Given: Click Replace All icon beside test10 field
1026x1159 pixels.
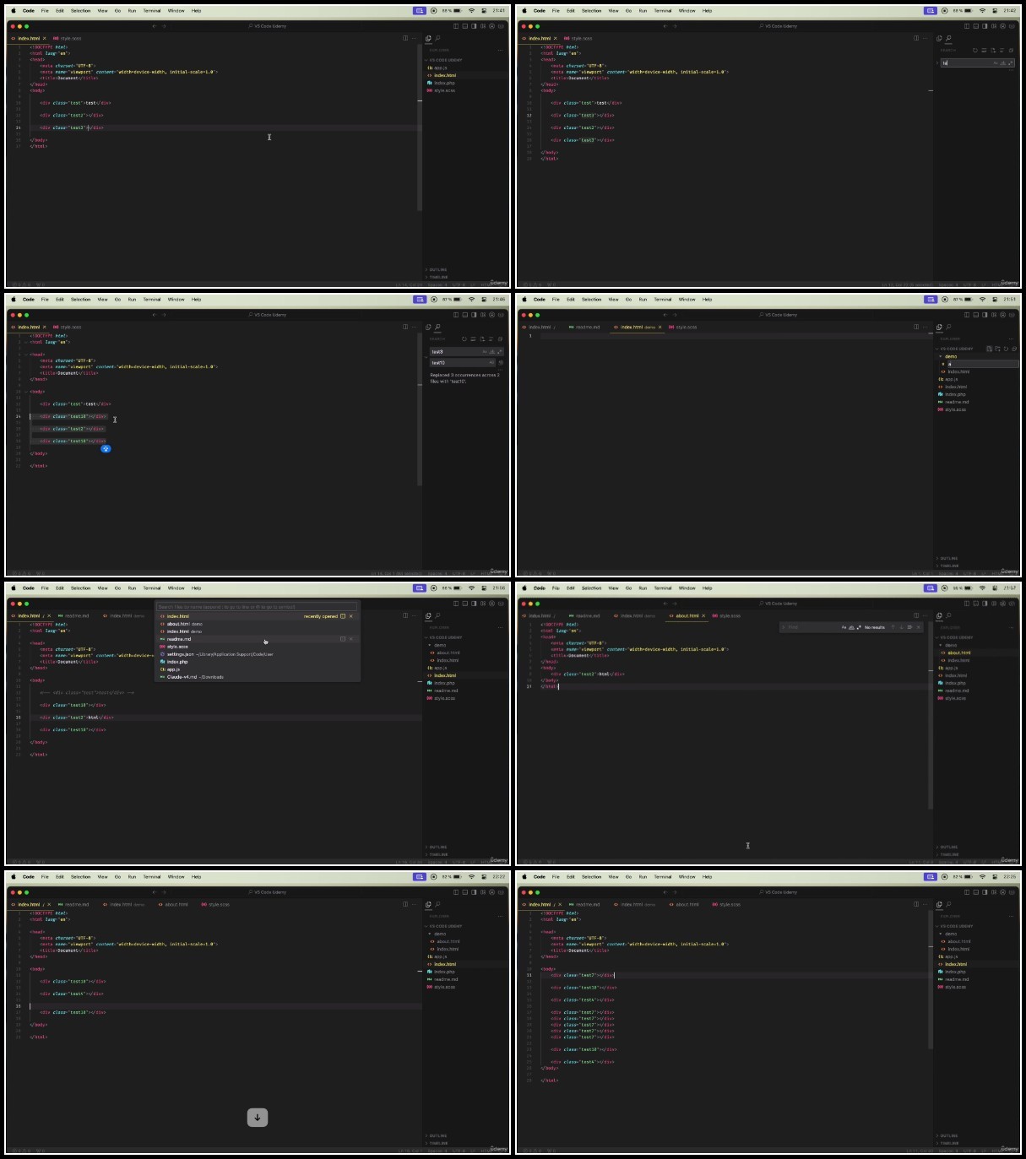Looking at the screenshot, I should pos(501,363).
